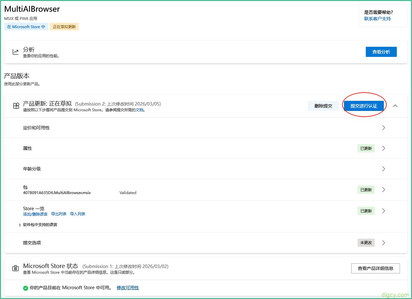Expand the 定价和可用性 section
Image resolution: width=412 pixels, height=299 pixels.
384,128
